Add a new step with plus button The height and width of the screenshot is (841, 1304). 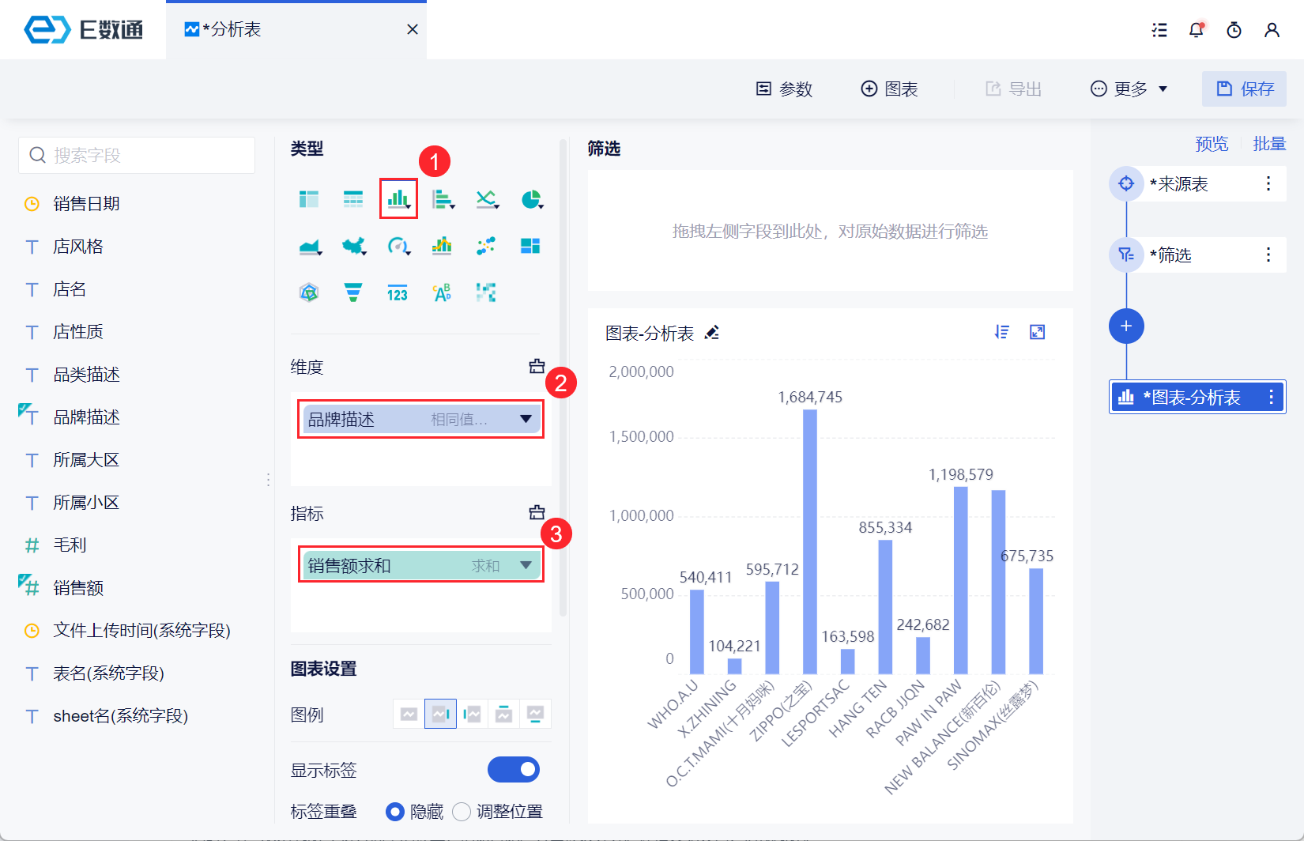[x=1126, y=326]
